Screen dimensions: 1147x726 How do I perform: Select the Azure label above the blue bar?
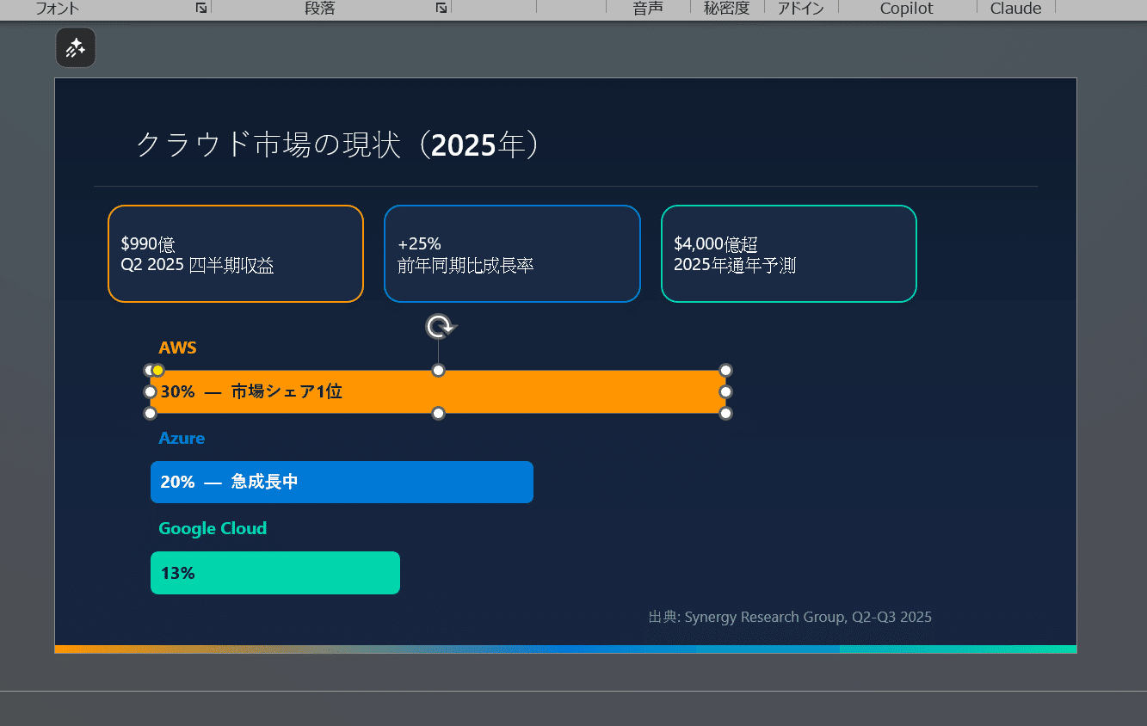click(182, 439)
